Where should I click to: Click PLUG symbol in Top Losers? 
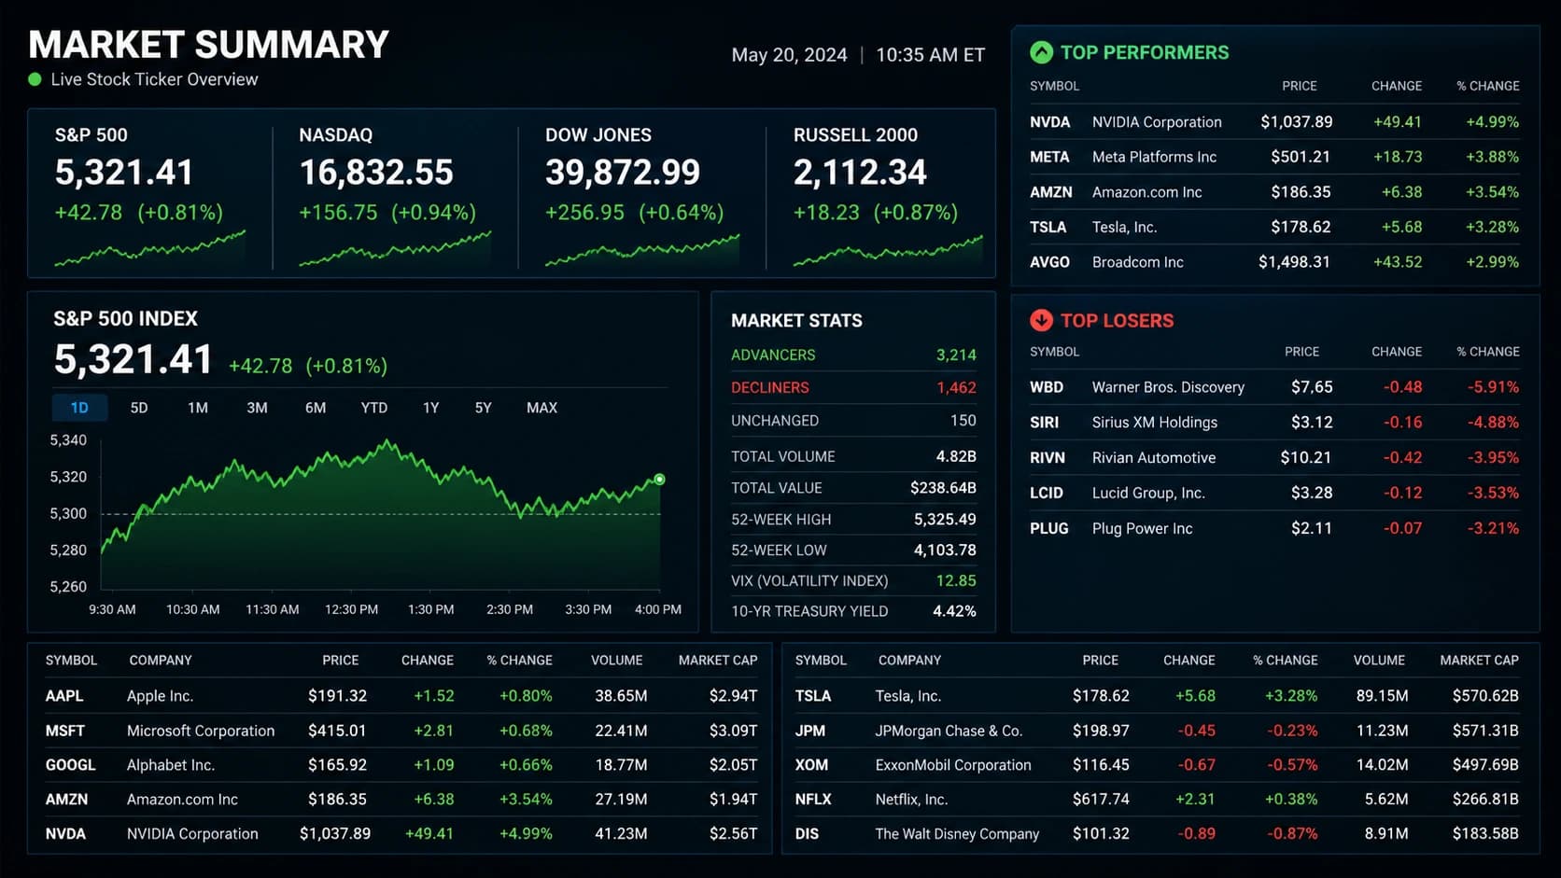point(1049,528)
